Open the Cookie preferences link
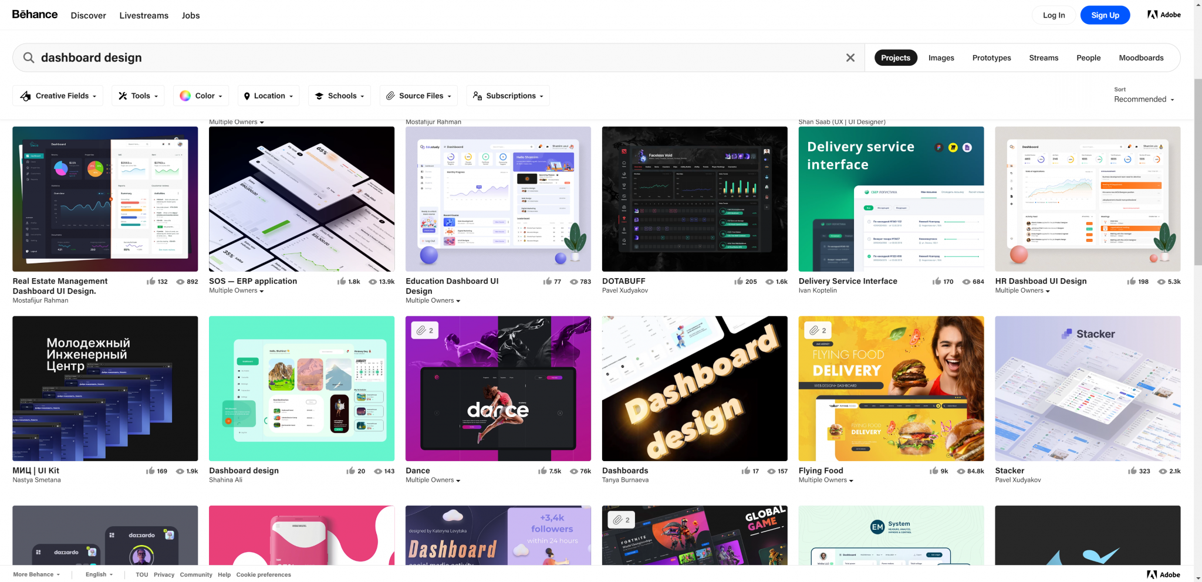This screenshot has height=582, width=1202. coord(264,574)
